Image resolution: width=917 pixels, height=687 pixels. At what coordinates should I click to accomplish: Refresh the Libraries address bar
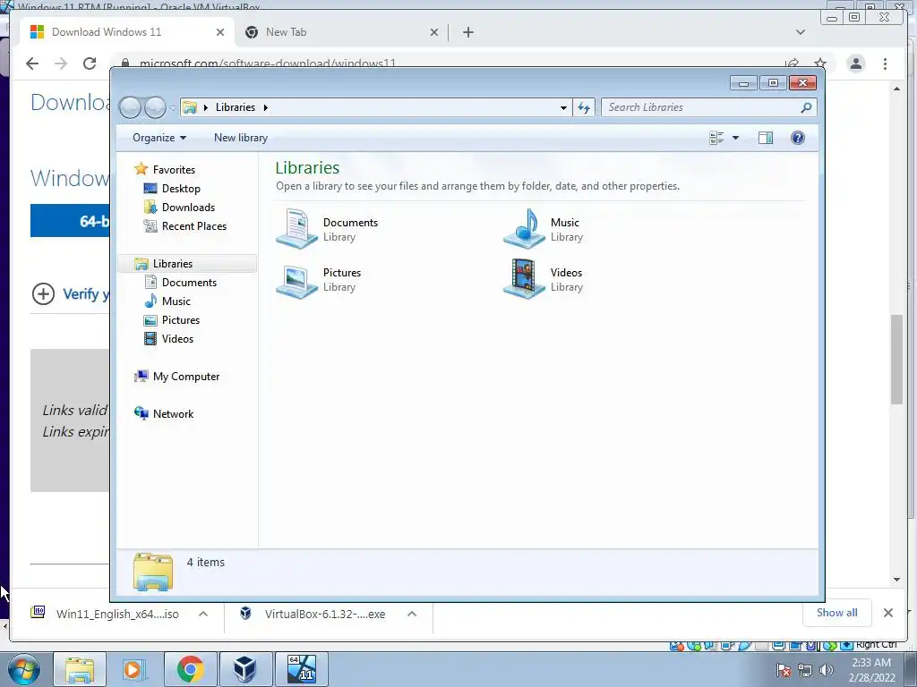[584, 107]
